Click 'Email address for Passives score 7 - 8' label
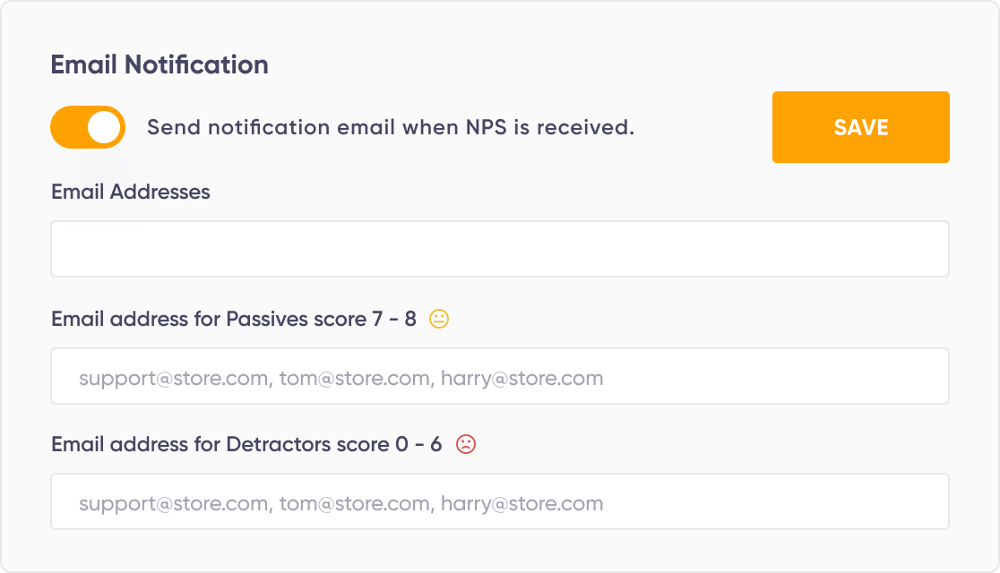 coord(233,319)
